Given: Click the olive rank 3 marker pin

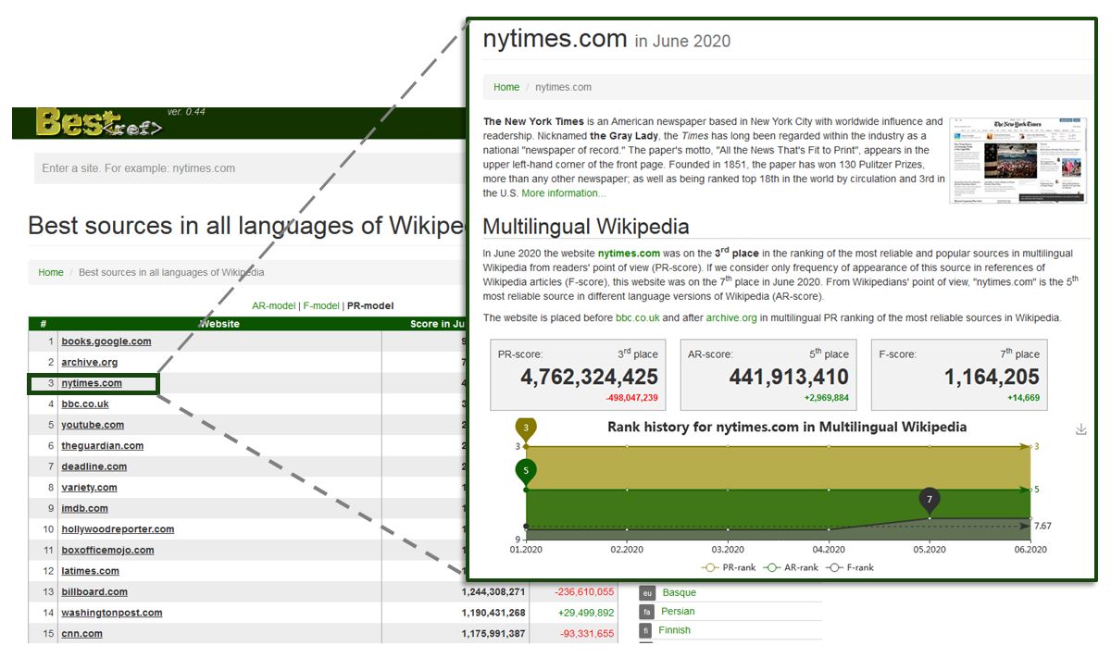Looking at the screenshot, I should click(x=526, y=429).
